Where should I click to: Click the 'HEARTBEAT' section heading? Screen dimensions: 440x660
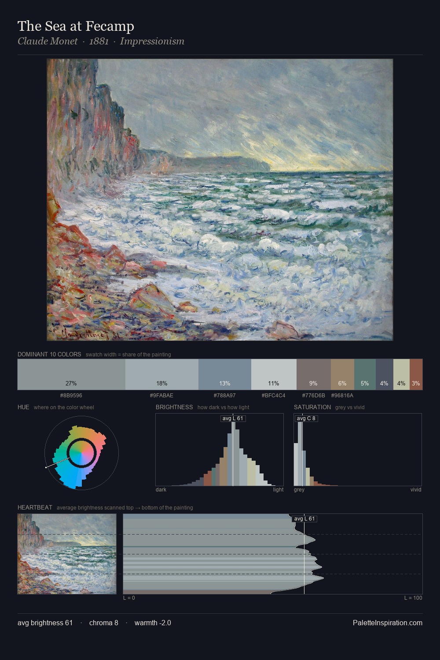click(35, 507)
